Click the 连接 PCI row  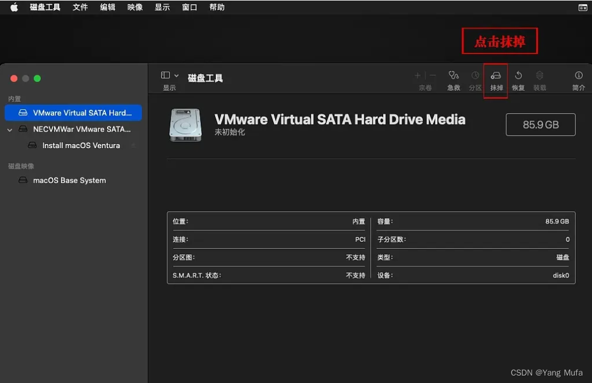click(269, 239)
